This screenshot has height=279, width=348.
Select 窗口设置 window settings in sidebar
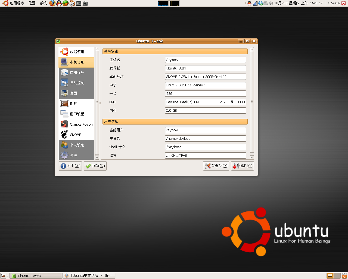point(76,114)
